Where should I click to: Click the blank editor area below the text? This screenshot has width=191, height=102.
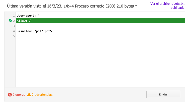coord(100,63)
